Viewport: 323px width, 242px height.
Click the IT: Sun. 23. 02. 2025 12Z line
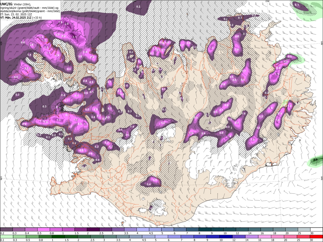pyautogui.click(x=16, y=14)
